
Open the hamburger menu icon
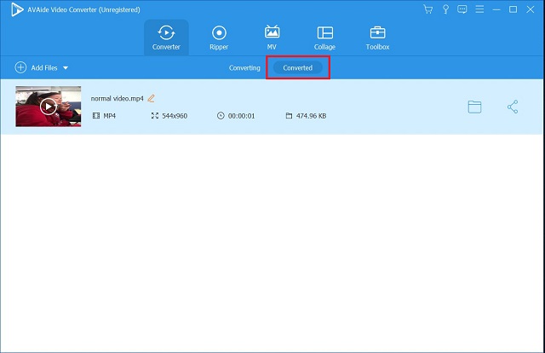[479, 9]
